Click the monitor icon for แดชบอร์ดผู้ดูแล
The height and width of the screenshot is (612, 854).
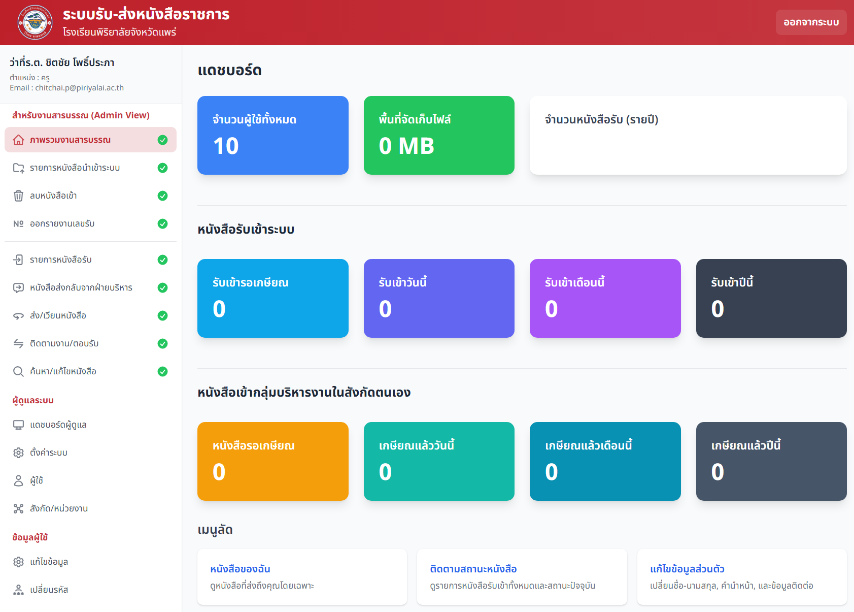18,425
